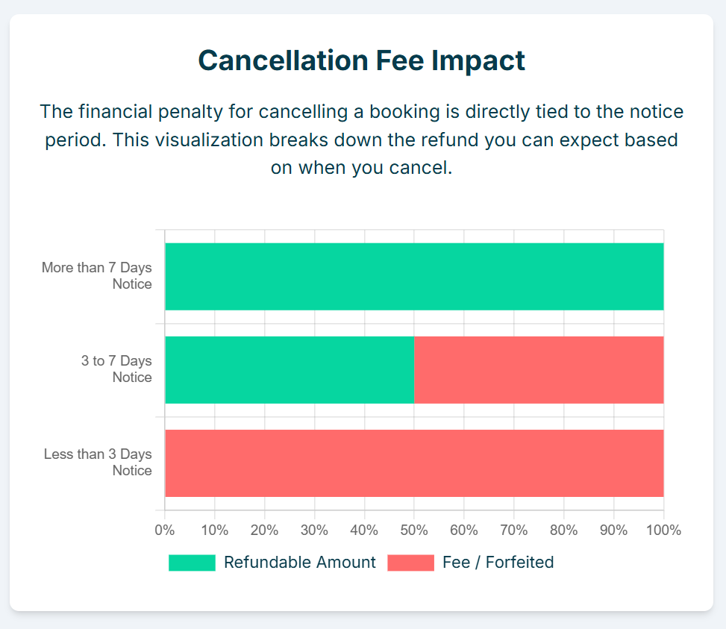Viewport: 726px width, 629px height.
Task: Click the 30% axis tick label
Action: point(314,530)
